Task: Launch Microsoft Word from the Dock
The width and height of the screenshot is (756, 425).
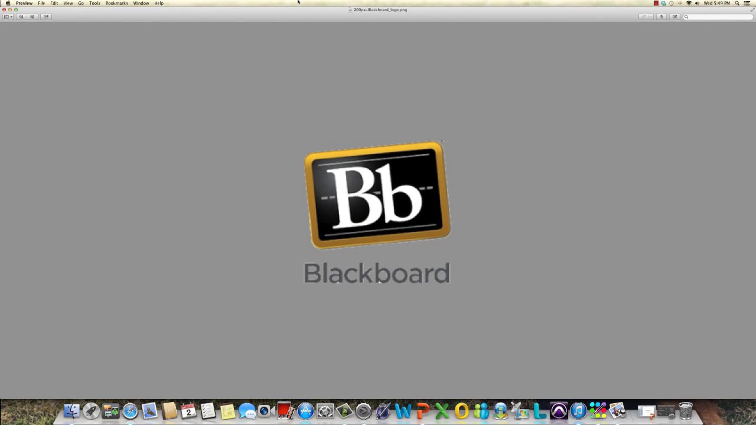Action: tap(403, 411)
